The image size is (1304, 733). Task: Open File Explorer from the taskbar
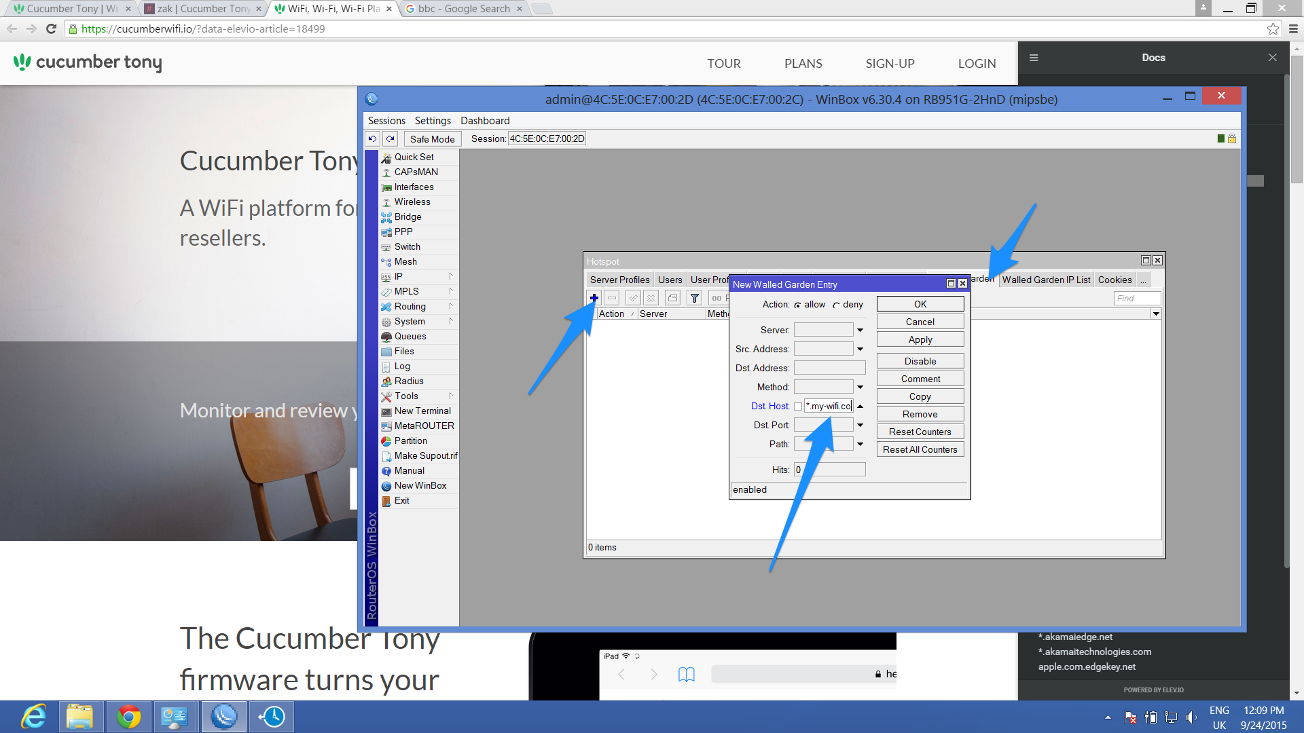point(79,717)
